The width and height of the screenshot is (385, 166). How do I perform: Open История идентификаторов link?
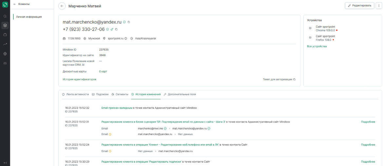[x=79, y=79]
